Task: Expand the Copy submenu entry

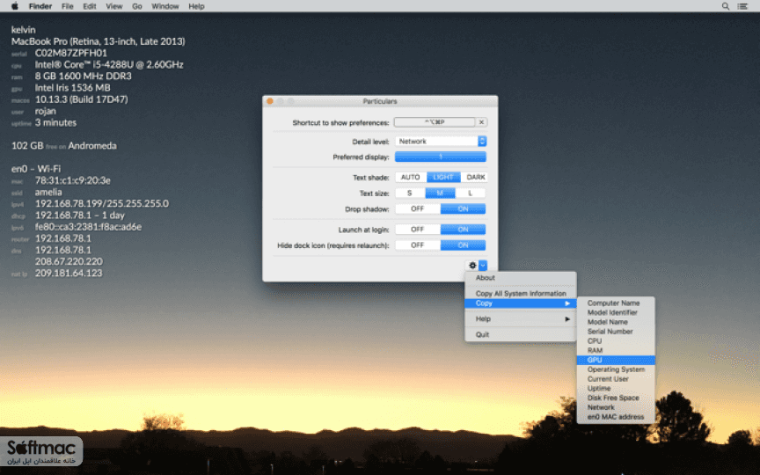Action: 521,303
